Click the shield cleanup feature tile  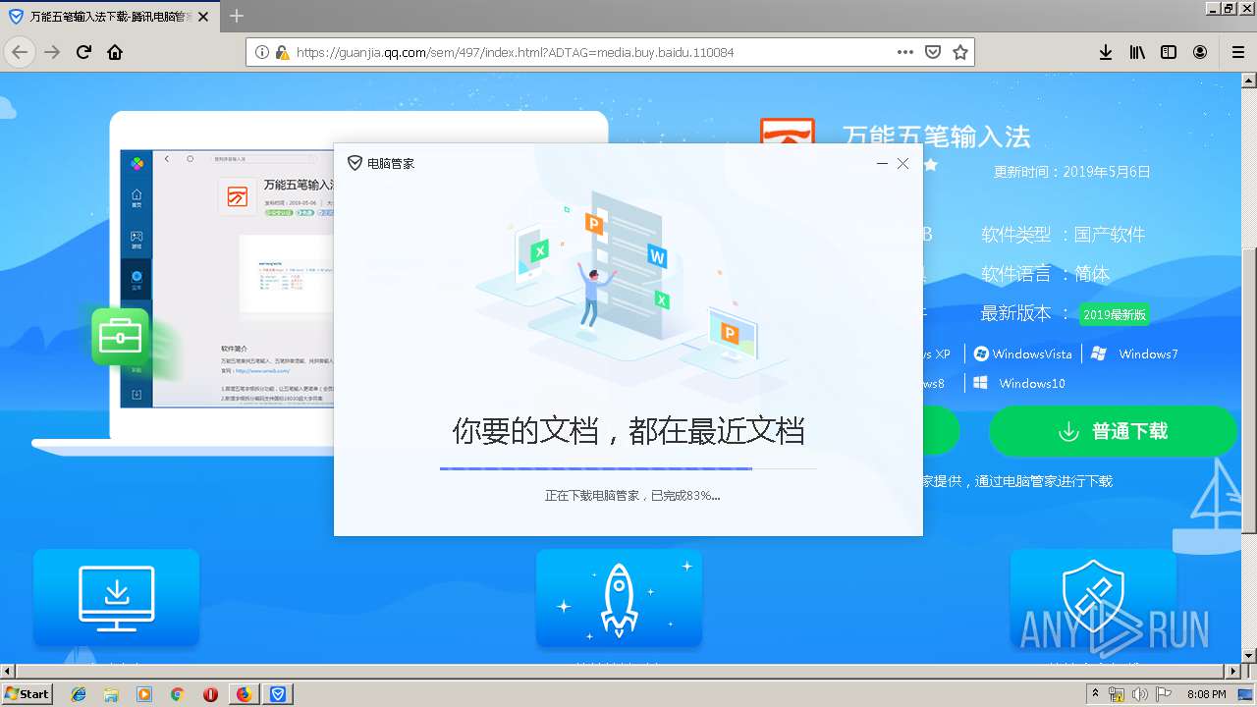(x=1093, y=597)
